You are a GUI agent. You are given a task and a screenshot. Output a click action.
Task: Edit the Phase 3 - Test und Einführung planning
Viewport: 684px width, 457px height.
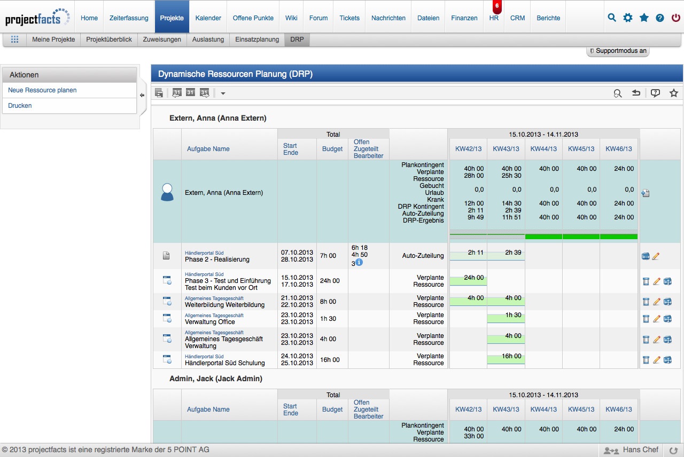pos(657,281)
